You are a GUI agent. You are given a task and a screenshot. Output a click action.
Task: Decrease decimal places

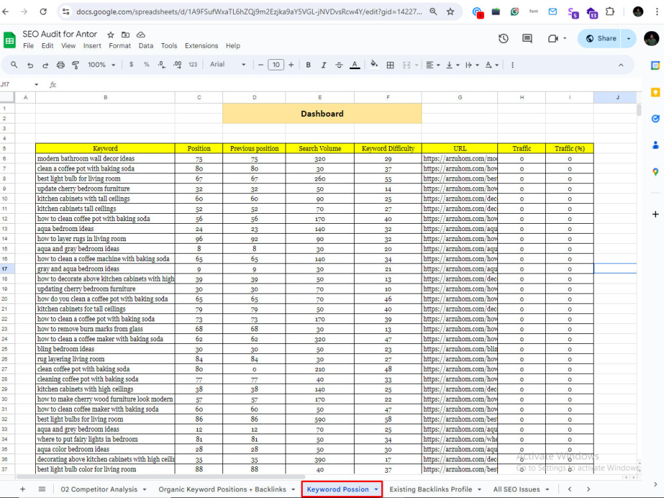coord(162,65)
